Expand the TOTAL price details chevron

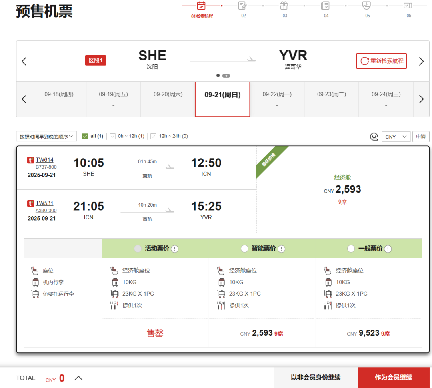click(x=79, y=378)
